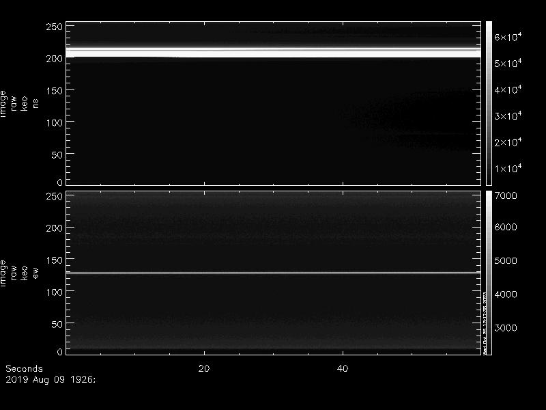This screenshot has width=546, height=410.
Task: Click the '250' tick of ns keogram
Action: [x=55, y=27]
